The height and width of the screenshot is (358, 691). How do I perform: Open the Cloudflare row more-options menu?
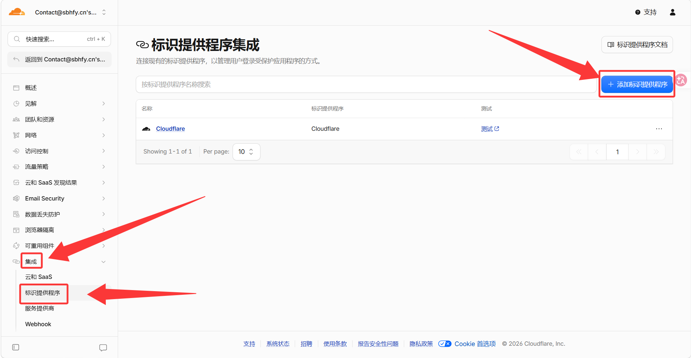point(659,129)
